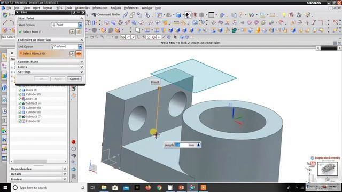
Task: Click the snap point crosshair-box icon in selection bar
Action: pyautogui.click(x=123, y=37)
